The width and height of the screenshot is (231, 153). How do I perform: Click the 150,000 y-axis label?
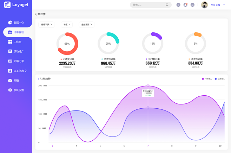pyautogui.click(x=42, y=100)
